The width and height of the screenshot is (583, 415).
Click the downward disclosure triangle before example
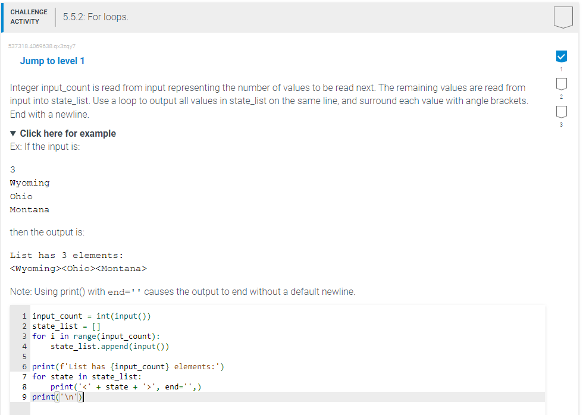(x=13, y=133)
